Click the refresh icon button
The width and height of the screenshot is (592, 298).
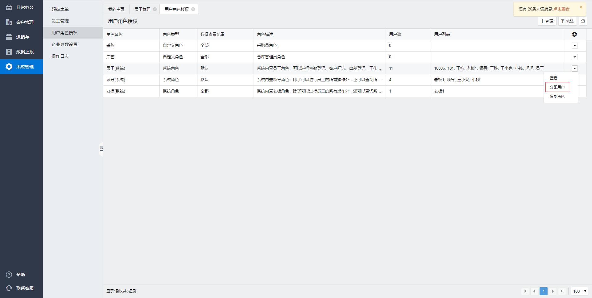tap(583, 21)
